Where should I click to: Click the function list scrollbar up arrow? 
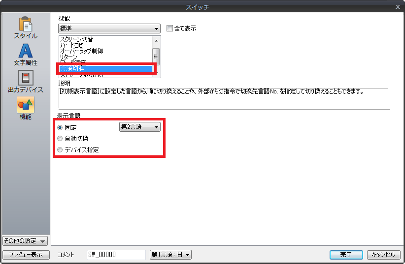tap(156, 41)
